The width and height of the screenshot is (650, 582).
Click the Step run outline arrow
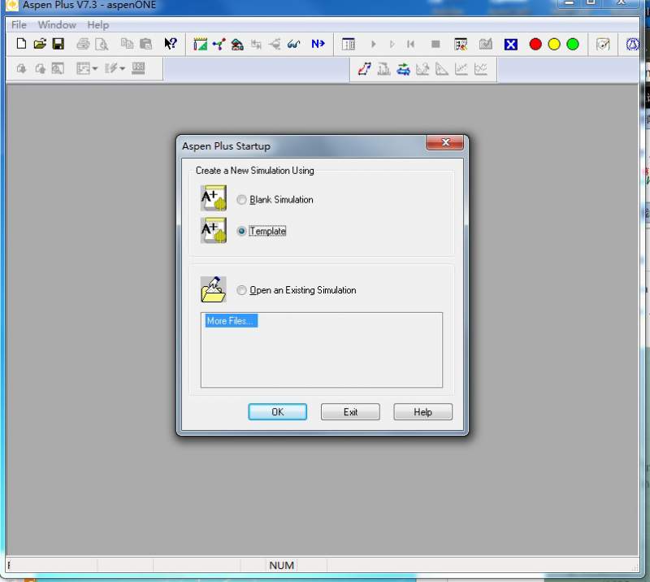392,44
